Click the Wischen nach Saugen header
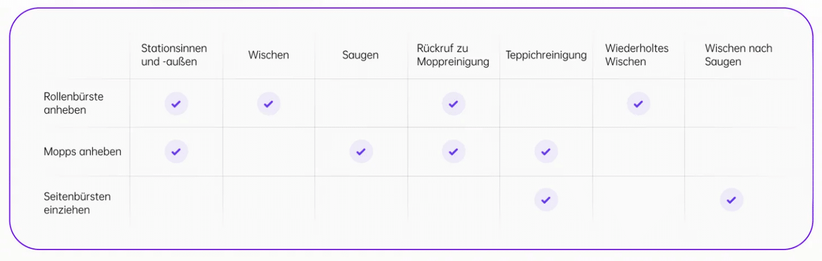The image size is (822, 261). pyautogui.click(x=738, y=55)
